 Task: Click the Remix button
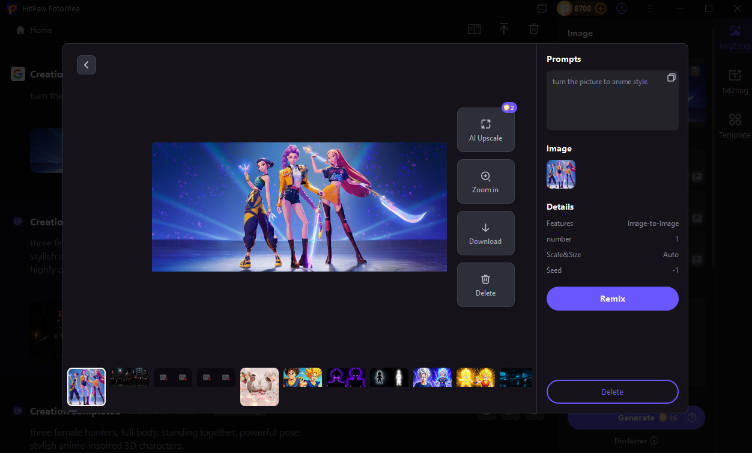pyautogui.click(x=612, y=298)
